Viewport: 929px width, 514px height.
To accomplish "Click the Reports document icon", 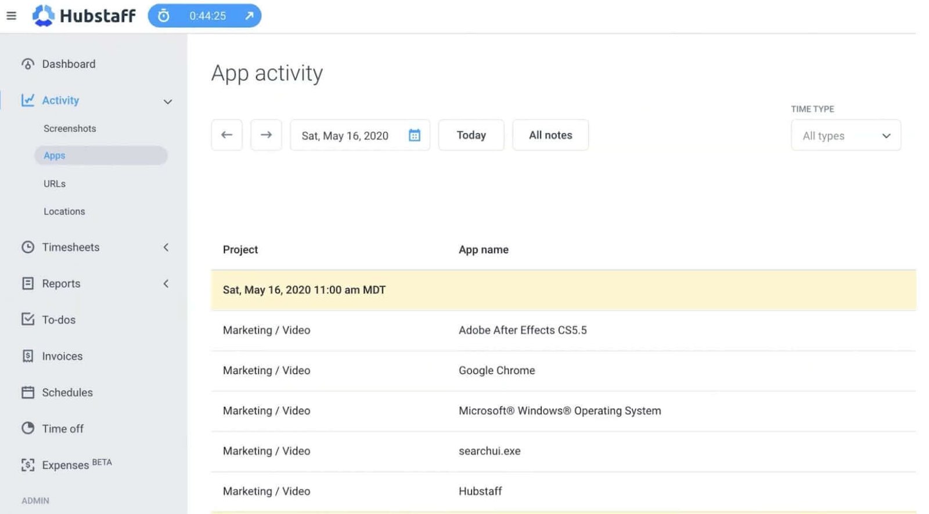I will tap(28, 283).
